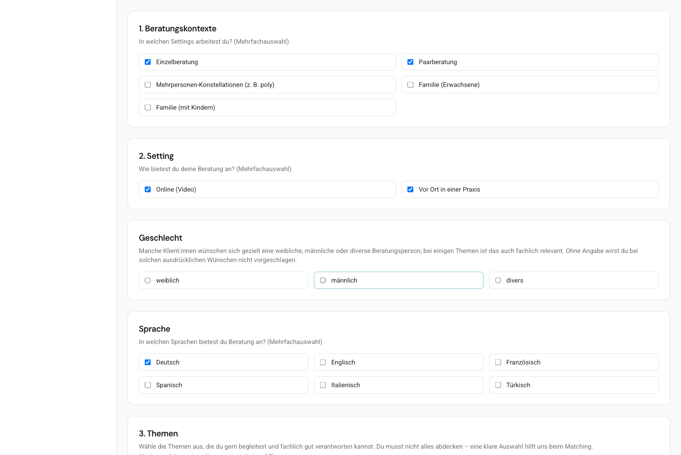Click the question 'In welchen Settings arbeitest du?'
This screenshot has width=681, height=455.
point(185,41)
